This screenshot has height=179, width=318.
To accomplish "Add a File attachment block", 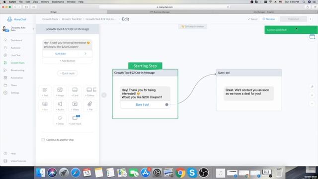I will click(90, 106).
